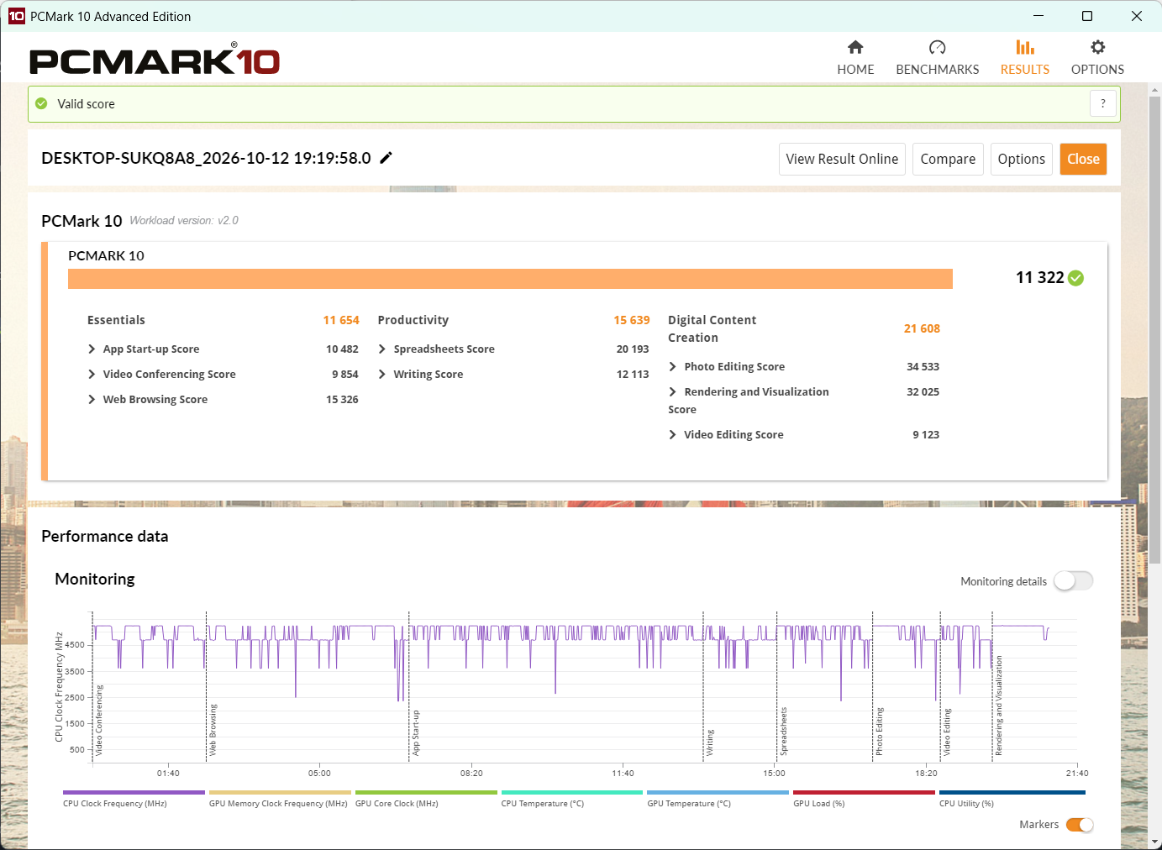Expand Web Browsing Score
The image size is (1162, 850).
(x=92, y=400)
